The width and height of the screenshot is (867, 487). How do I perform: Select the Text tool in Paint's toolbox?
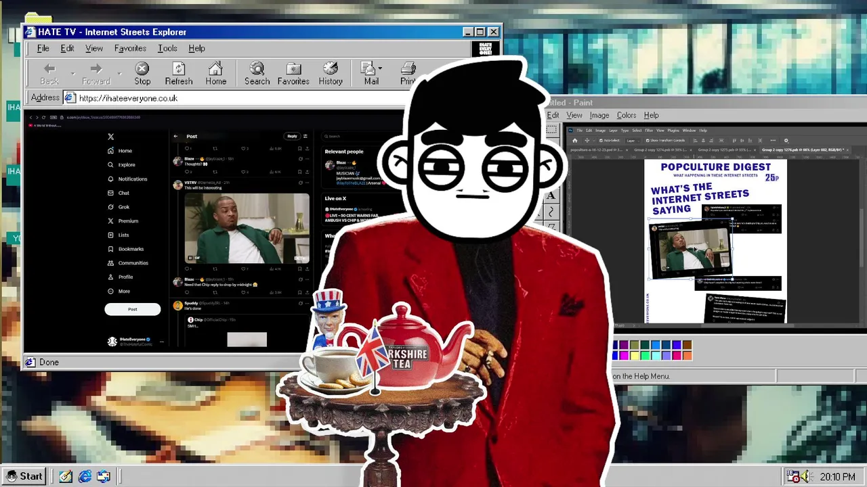pyautogui.click(x=551, y=195)
